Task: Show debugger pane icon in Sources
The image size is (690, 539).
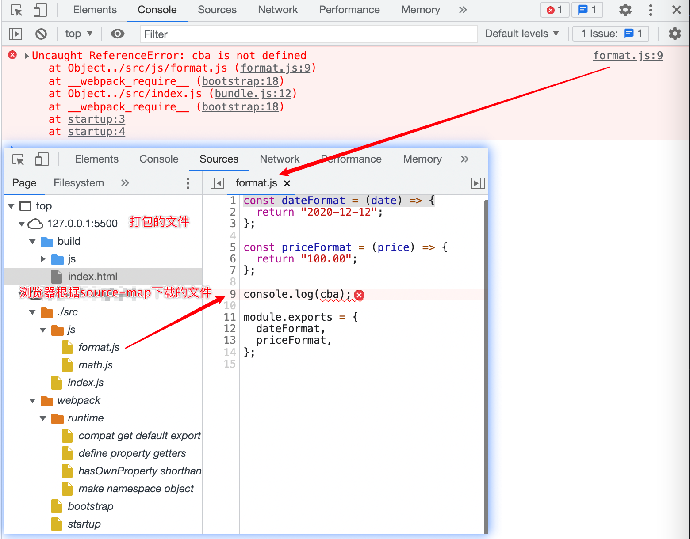Action: tap(478, 183)
